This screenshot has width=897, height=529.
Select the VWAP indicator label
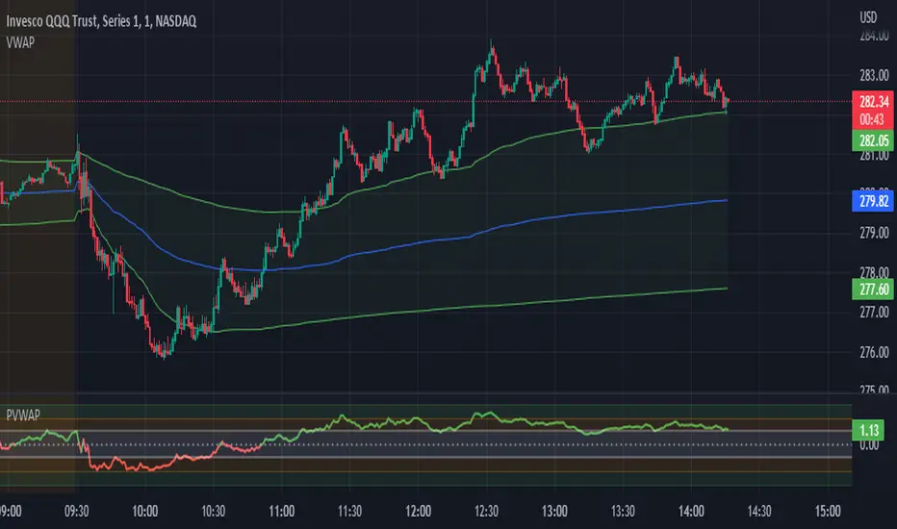point(20,42)
